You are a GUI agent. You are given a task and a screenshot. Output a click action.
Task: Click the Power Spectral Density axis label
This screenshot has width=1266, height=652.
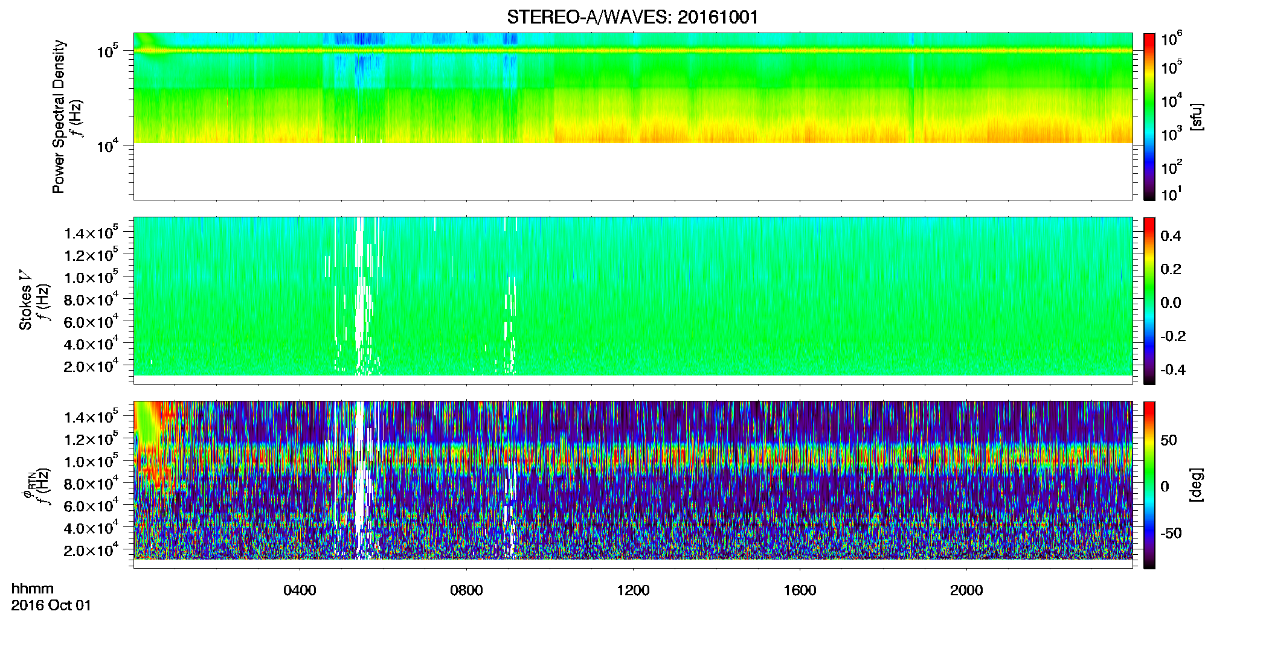[58, 117]
